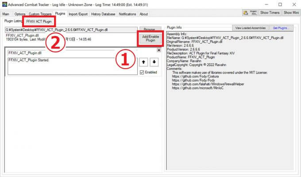Open the Import/Export tab

[78, 14]
